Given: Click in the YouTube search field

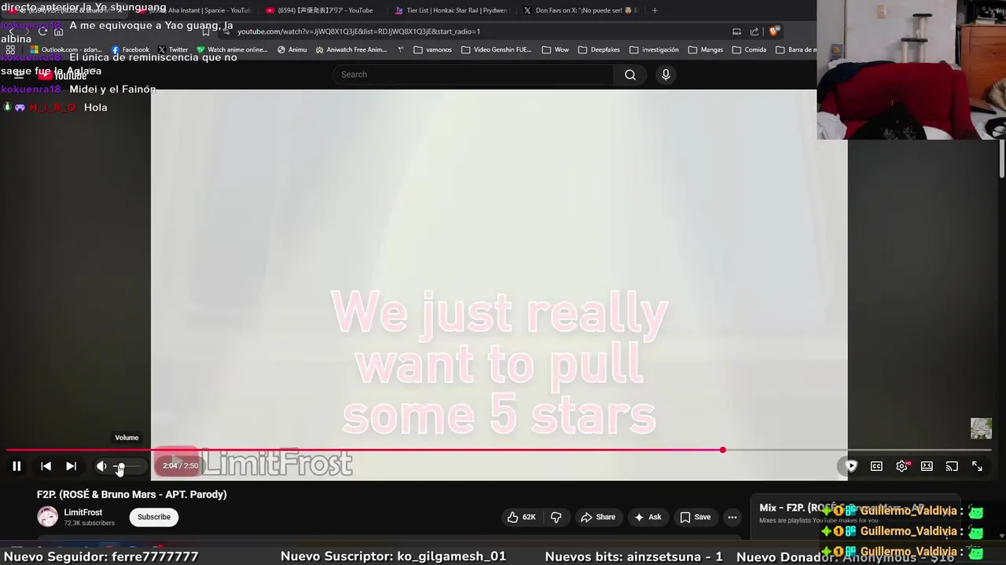Looking at the screenshot, I should (x=473, y=75).
